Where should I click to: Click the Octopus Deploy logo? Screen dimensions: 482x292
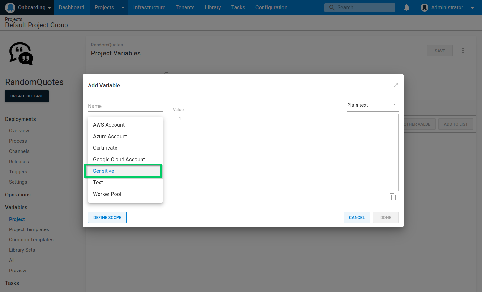[10, 7]
